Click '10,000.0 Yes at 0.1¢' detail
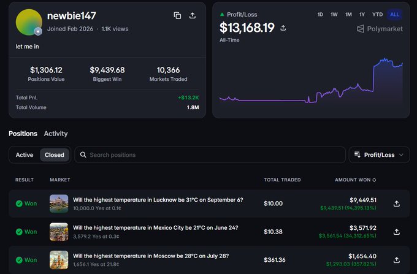Image resolution: width=417 pixels, height=274 pixels. (x=97, y=208)
